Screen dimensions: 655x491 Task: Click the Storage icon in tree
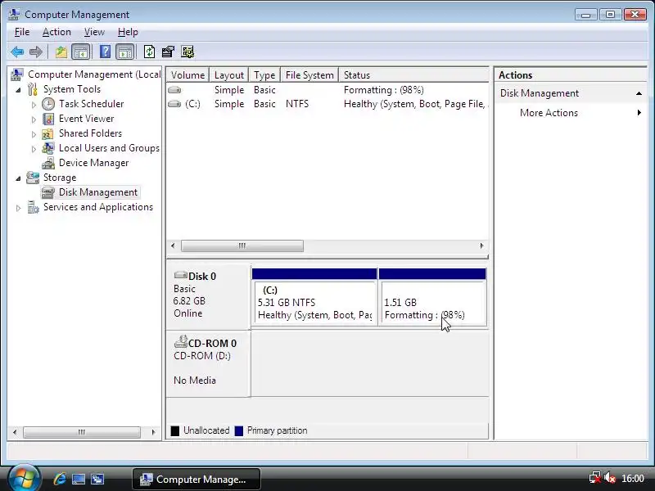33,178
